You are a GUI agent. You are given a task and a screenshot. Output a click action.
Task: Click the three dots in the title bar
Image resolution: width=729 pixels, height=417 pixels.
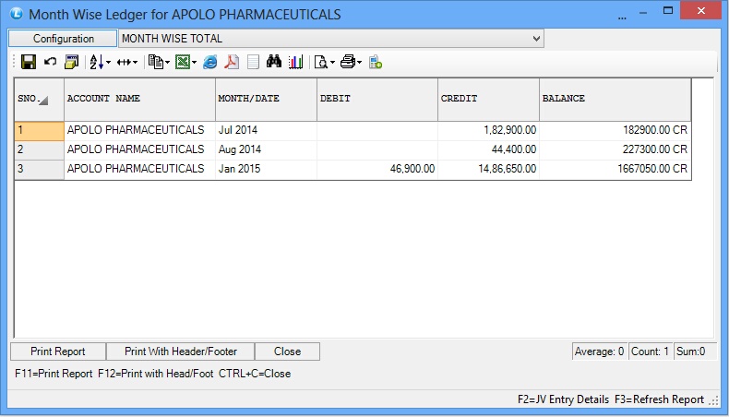(x=622, y=18)
